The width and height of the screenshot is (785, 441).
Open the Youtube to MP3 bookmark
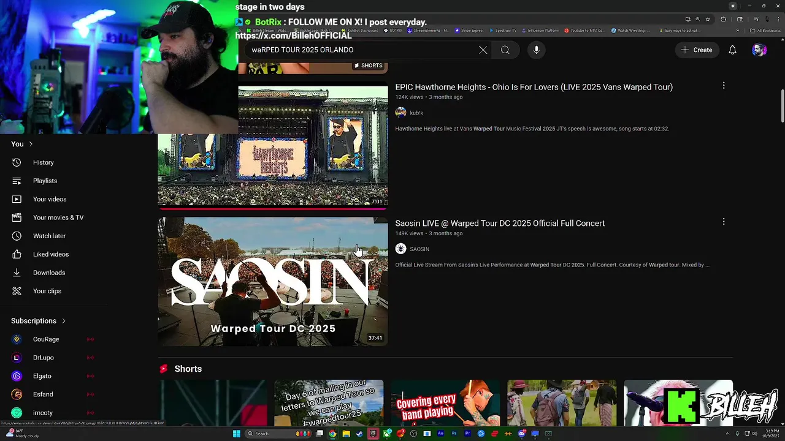[x=584, y=31]
